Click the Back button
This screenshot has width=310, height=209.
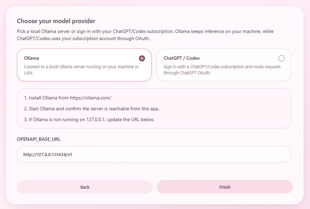tap(85, 187)
